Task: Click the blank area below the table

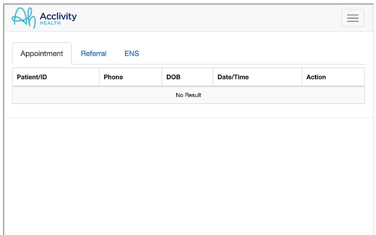Action: tap(188, 176)
